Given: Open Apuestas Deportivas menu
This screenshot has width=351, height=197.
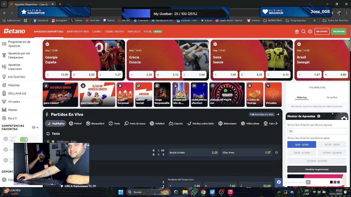Looking at the screenshot, I should click(49, 31).
